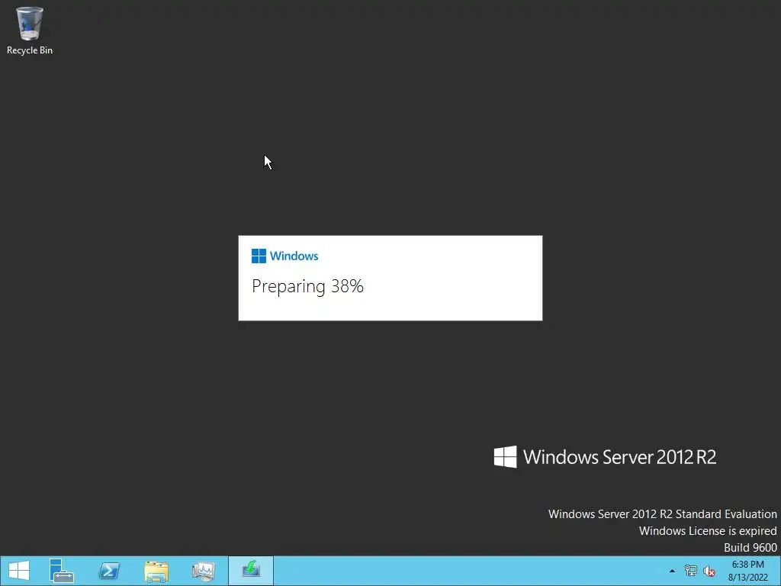This screenshot has width=781, height=586.
Task: Launch Server Manager from the taskbar
Action: (x=62, y=571)
